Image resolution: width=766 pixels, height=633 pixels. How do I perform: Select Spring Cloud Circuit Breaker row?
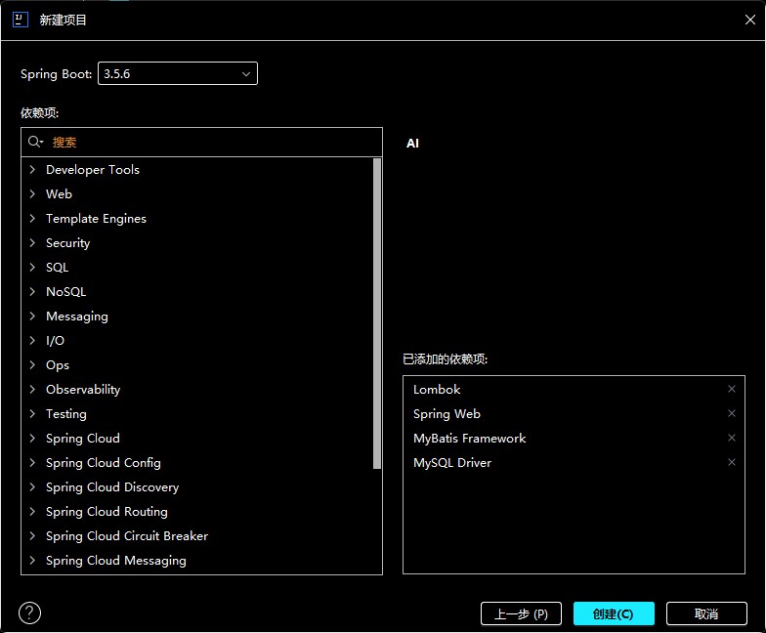(x=197, y=535)
